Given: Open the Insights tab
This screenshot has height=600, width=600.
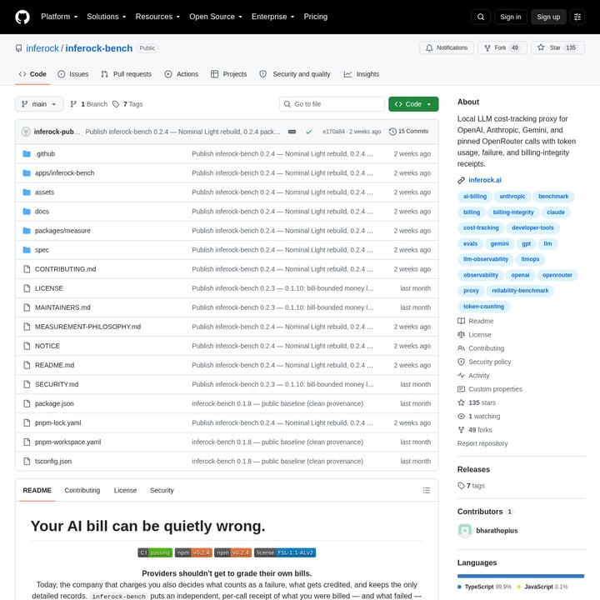Looking at the screenshot, I should [361, 74].
